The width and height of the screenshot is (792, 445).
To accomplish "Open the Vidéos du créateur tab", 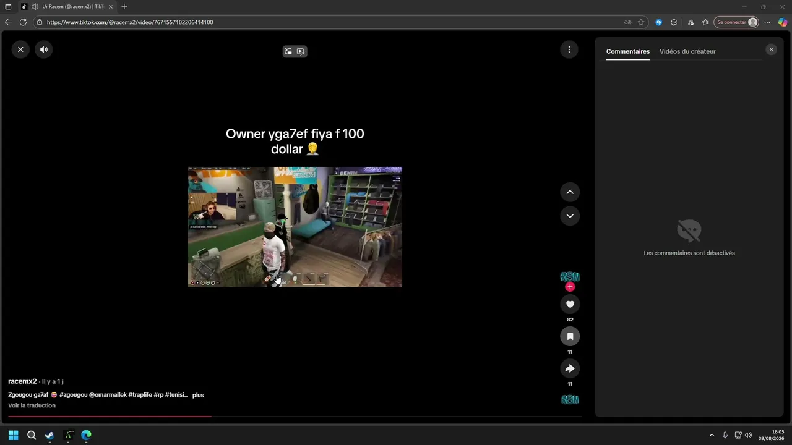I will [x=687, y=51].
